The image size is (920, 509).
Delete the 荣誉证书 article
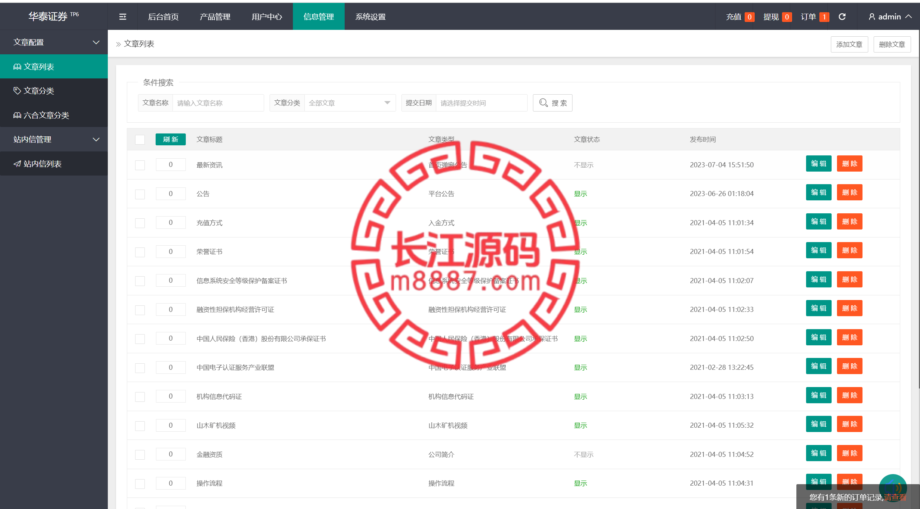[x=850, y=250]
